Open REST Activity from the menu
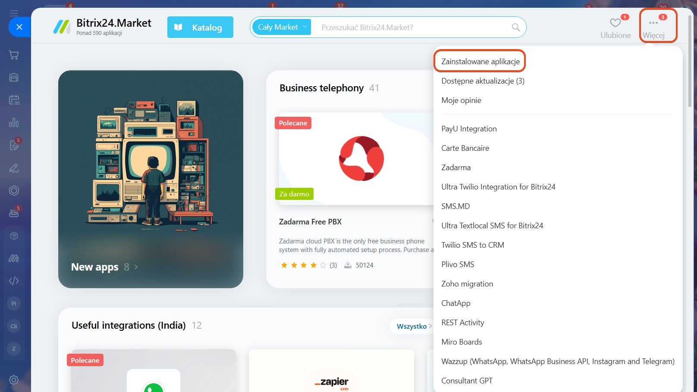 [463, 322]
